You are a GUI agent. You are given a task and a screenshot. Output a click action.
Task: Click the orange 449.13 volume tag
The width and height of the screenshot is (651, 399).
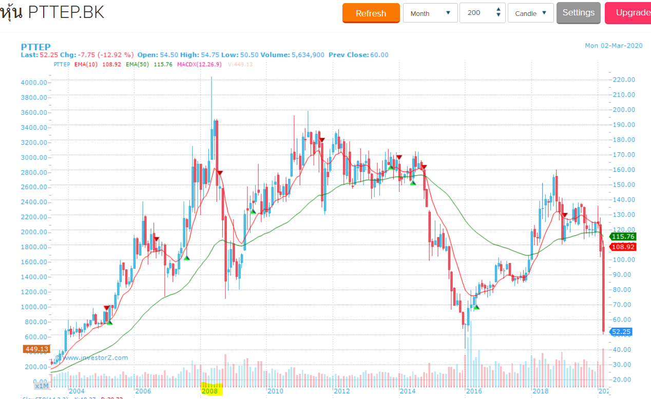coord(37,349)
